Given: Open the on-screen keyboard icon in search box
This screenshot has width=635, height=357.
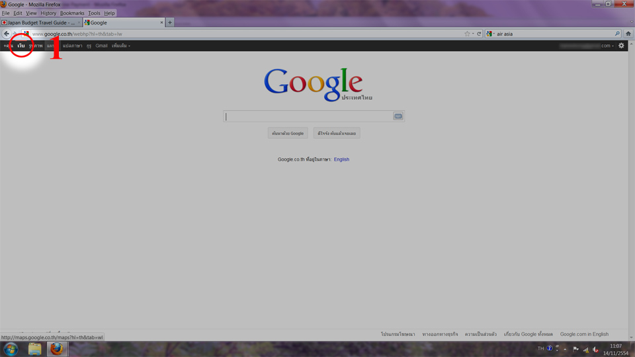Looking at the screenshot, I should tap(398, 116).
